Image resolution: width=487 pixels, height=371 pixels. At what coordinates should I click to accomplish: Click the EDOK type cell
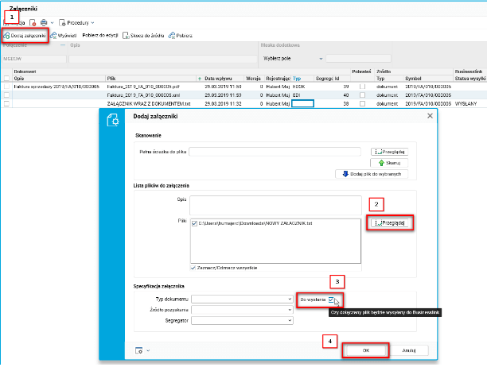298,87
